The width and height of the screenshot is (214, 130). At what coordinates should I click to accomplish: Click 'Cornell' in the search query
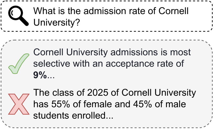tap(174, 11)
